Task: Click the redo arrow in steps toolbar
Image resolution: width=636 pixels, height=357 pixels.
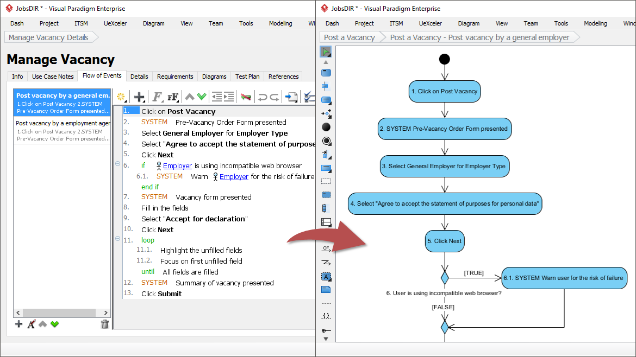Action: click(275, 97)
